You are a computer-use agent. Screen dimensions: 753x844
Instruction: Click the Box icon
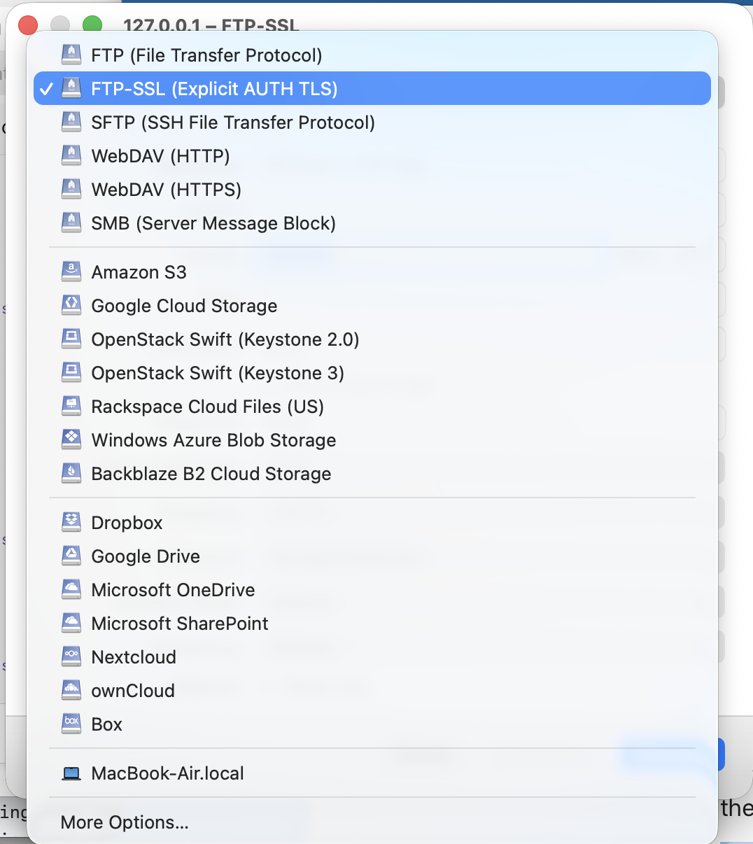pyautogui.click(x=71, y=724)
